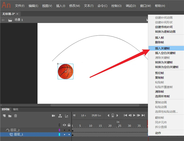Toggle lock dot for 图层_1
The image size is (184, 141).
[x=69, y=135]
